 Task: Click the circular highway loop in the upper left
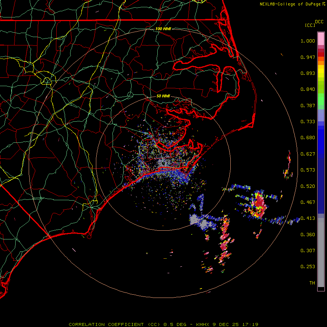(x=47, y=81)
